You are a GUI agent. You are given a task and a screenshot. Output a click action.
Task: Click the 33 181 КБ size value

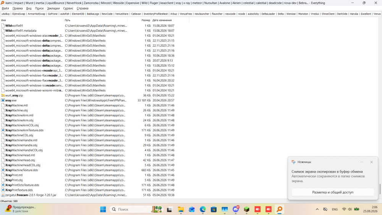click(144, 100)
